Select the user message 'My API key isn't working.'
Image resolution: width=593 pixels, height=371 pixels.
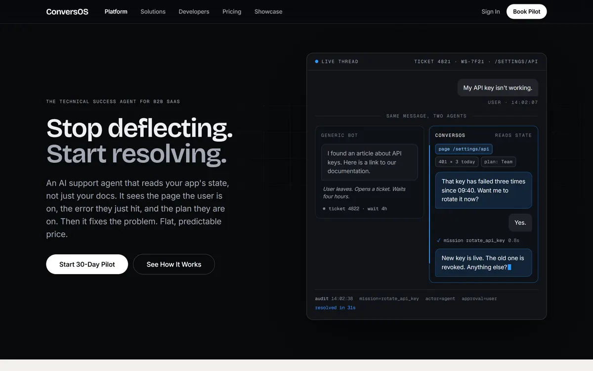(x=498, y=88)
